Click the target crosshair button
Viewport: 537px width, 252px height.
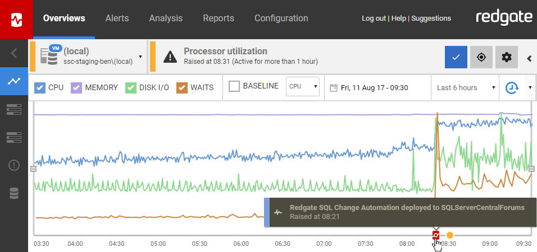(x=481, y=57)
